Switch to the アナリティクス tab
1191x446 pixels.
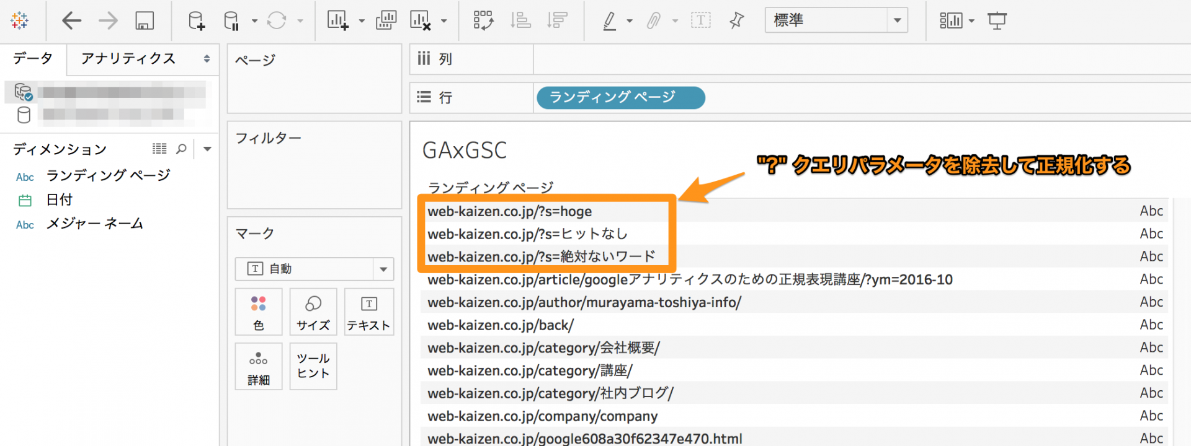(x=128, y=59)
